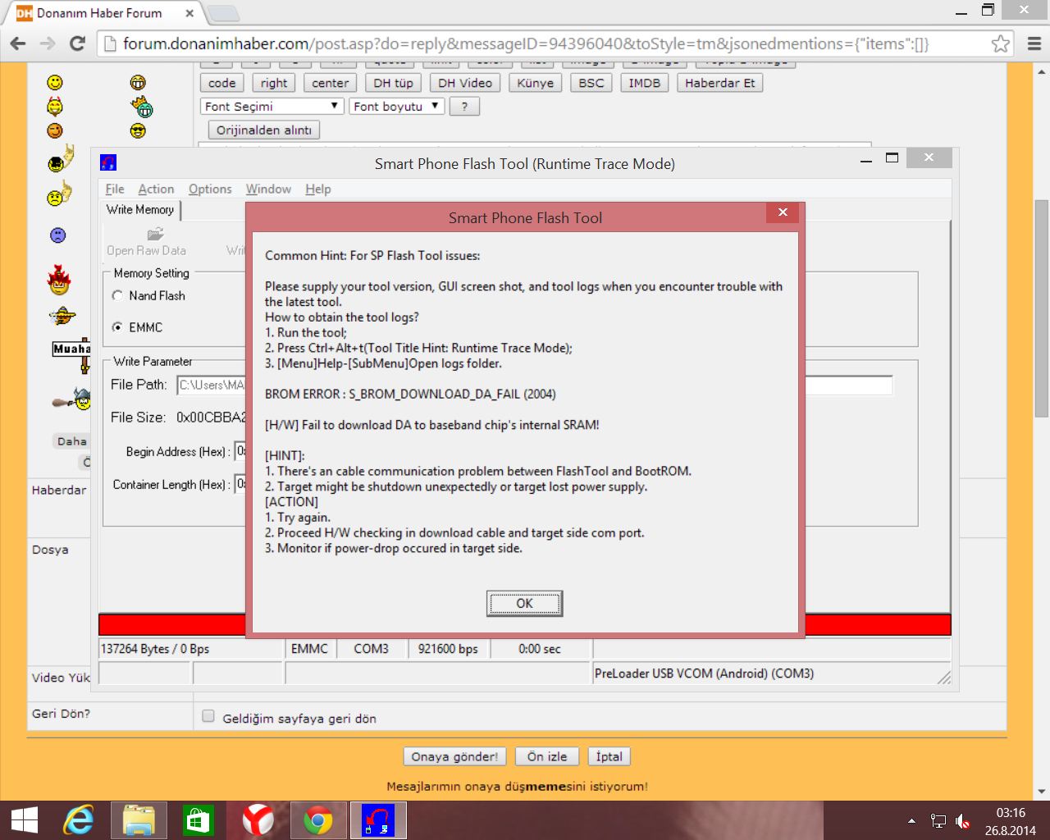Click the Orijinalden alıntı button
1050x840 pixels.
(264, 130)
